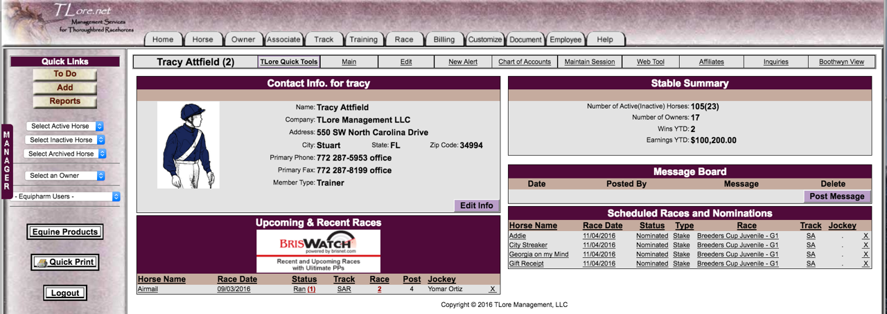887x314 pixels.
Task: Remove the Addie nomination with X
Action: (865, 236)
